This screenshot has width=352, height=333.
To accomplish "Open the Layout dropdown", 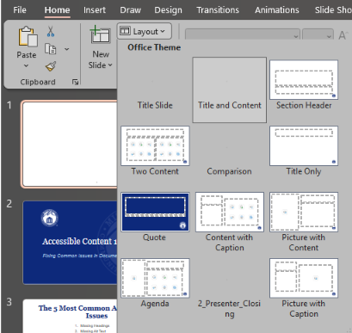I will click(145, 31).
